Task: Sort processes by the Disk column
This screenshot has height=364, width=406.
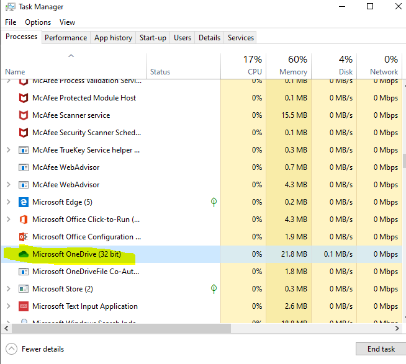Action: (x=334, y=66)
